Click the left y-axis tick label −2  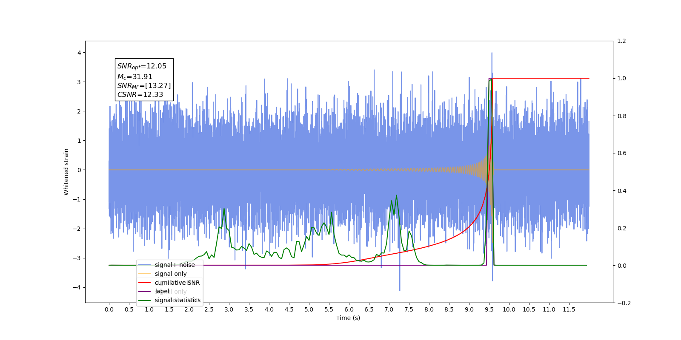pos(77,229)
